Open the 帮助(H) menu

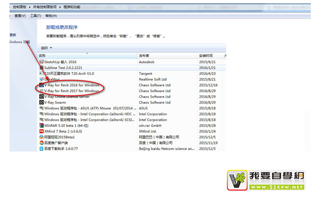(51, 16)
